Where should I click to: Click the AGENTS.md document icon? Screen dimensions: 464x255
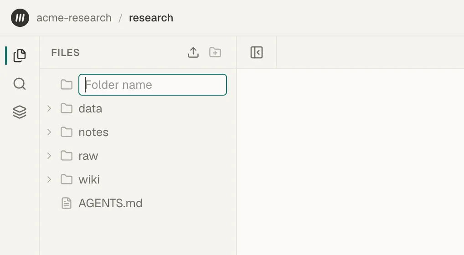(67, 203)
